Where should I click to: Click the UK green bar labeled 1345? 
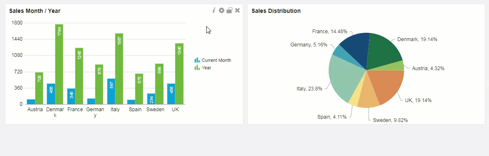[179, 74]
